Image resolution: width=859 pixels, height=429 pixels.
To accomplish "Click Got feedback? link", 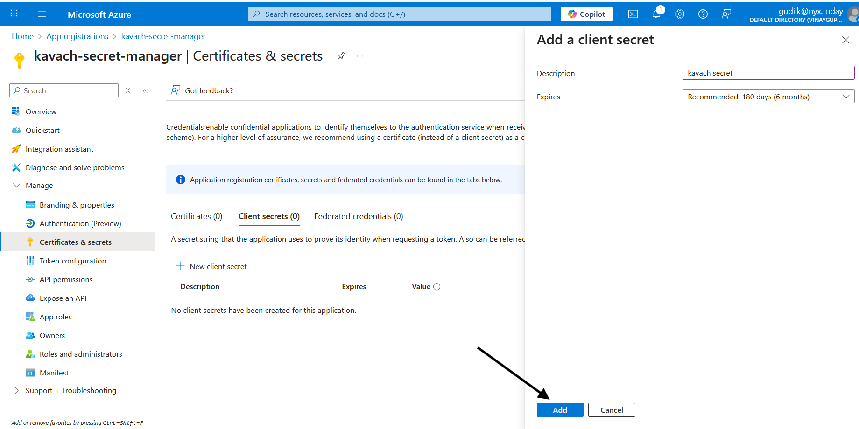I will point(202,90).
